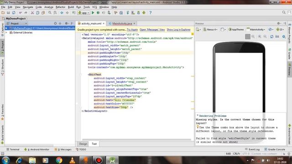
Task: Open VLC media player from the taskbar
Action: [x=72, y=160]
